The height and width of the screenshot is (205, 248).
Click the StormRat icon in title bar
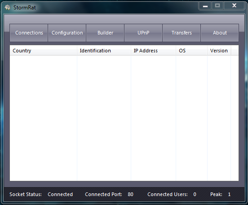tap(8, 7)
